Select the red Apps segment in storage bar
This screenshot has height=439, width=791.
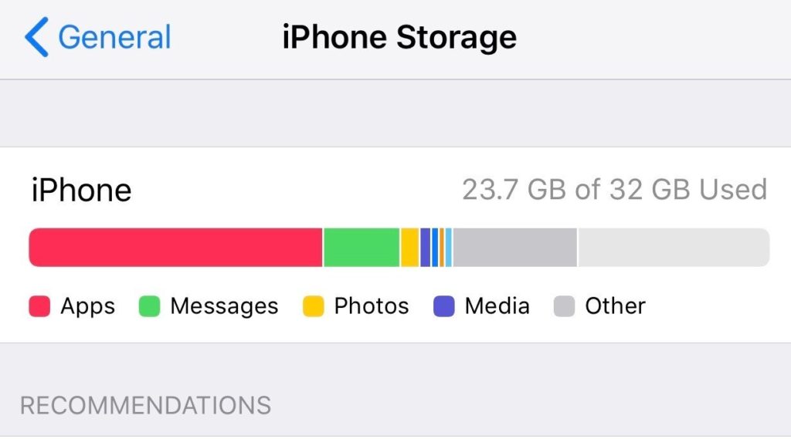(175, 248)
